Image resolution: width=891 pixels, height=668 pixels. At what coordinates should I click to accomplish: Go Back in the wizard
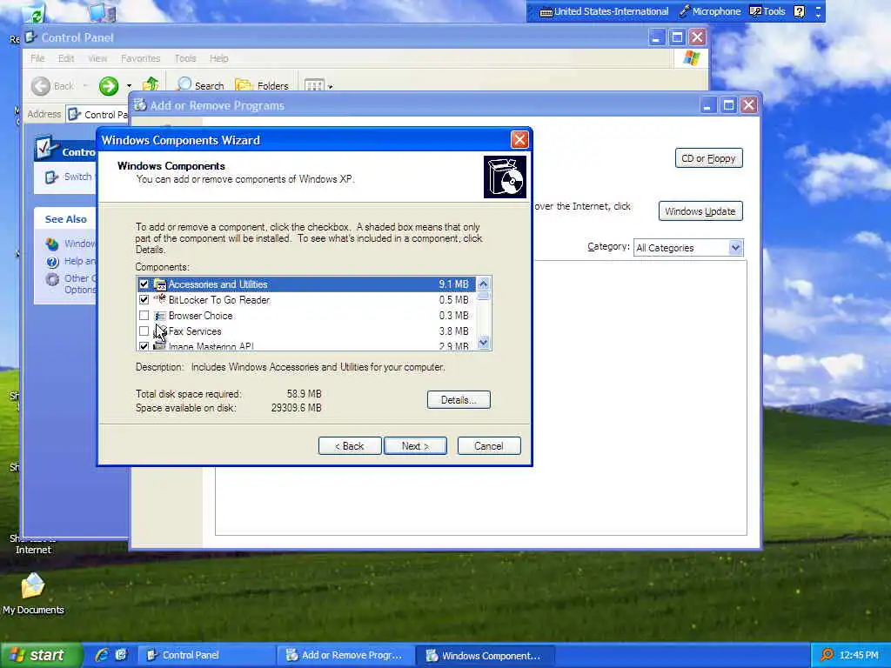(x=350, y=446)
